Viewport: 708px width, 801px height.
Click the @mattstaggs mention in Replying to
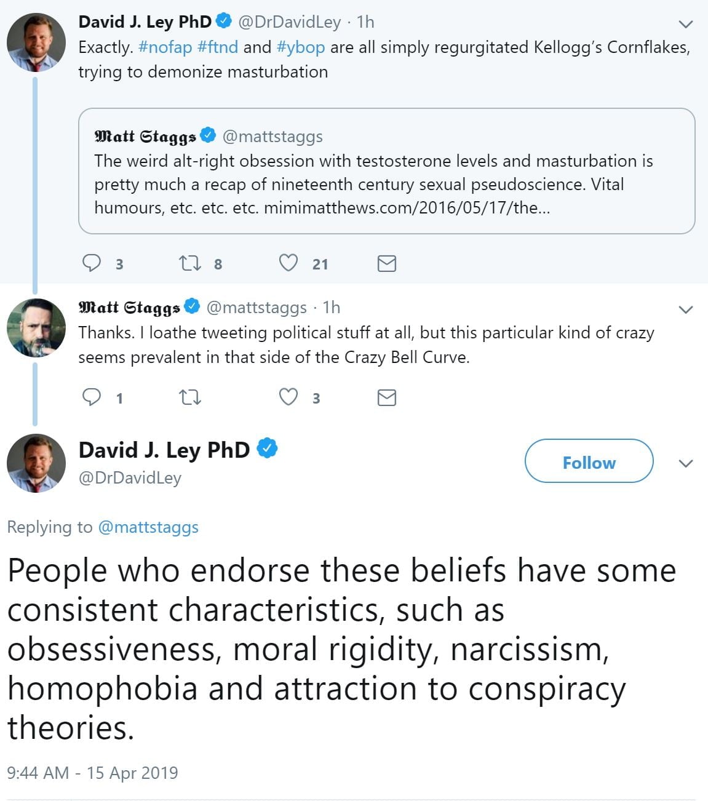pyautogui.click(x=148, y=527)
